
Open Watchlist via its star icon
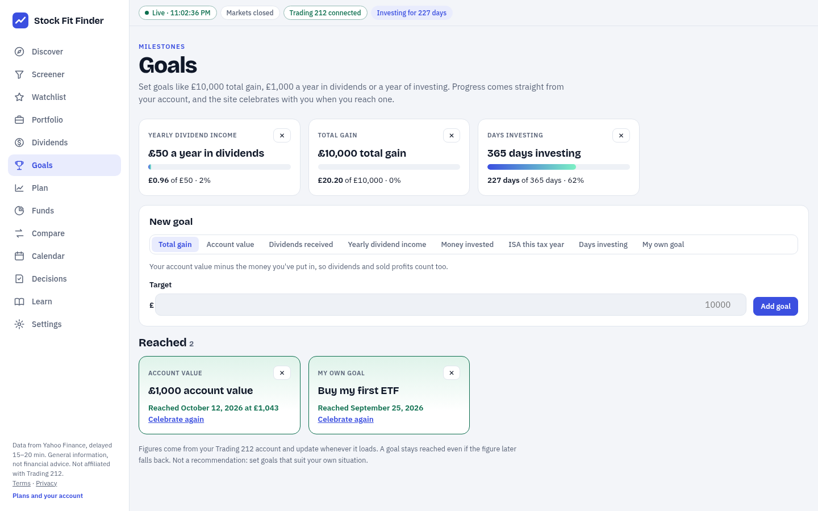click(x=19, y=97)
